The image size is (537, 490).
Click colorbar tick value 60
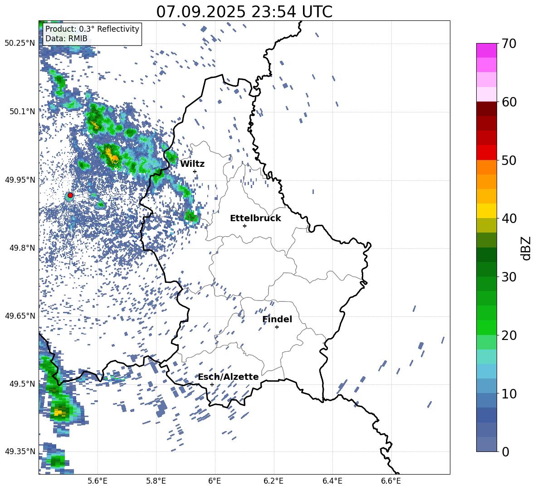click(x=509, y=102)
